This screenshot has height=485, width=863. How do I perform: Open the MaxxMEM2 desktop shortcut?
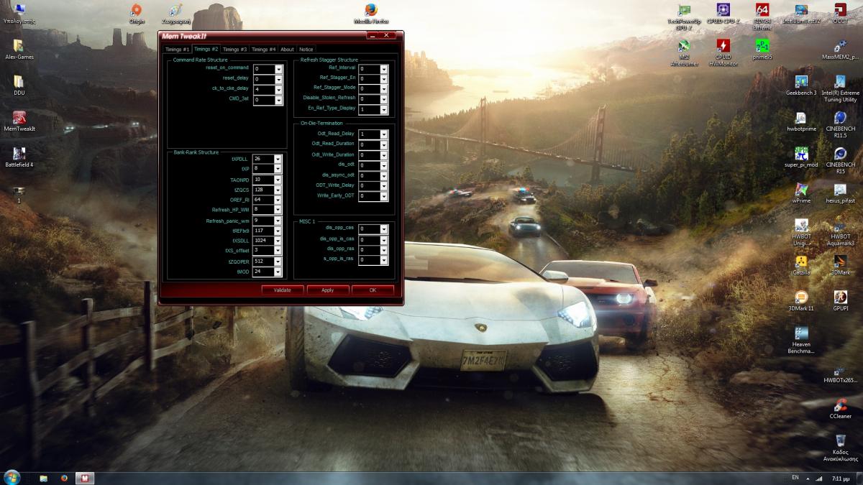tap(840, 50)
